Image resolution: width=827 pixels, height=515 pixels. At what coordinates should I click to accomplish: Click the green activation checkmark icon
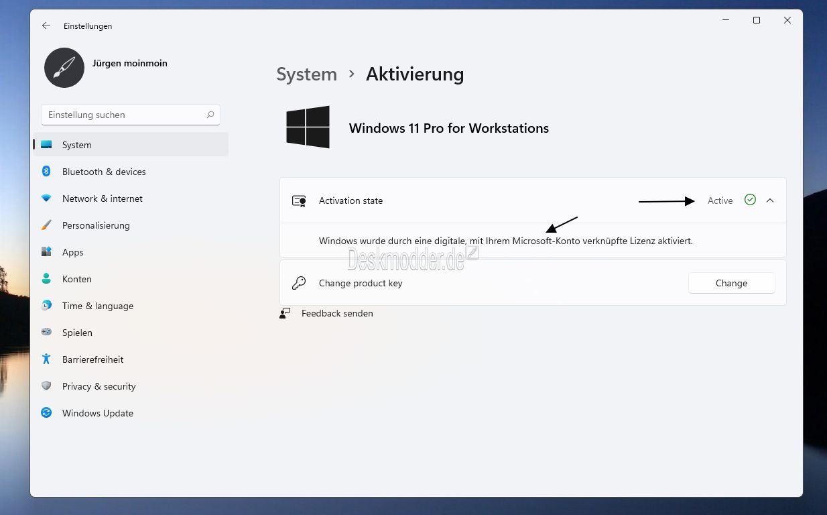tap(750, 200)
